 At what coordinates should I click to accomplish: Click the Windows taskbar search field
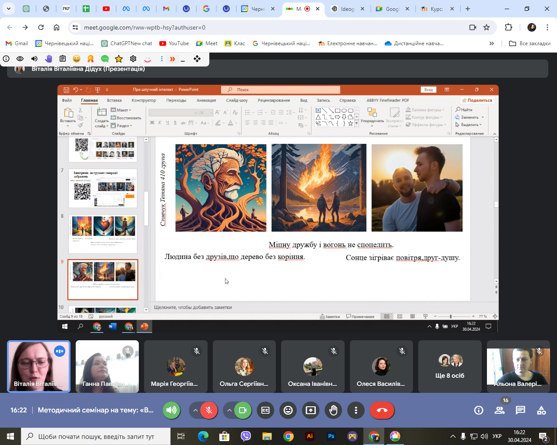coord(96,436)
